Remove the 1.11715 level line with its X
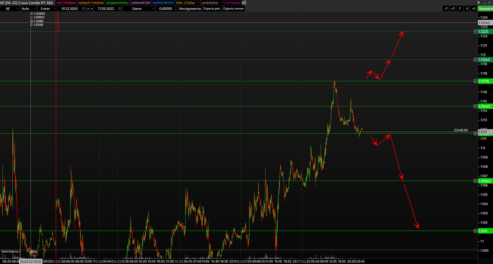This screenshot has width=493, height=264. click(475, 81)
